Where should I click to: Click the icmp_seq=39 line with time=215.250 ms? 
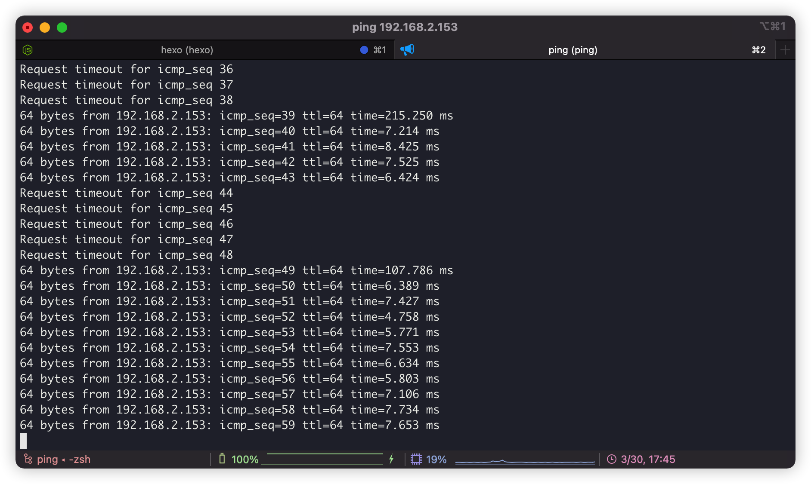(x=236, y=116)
